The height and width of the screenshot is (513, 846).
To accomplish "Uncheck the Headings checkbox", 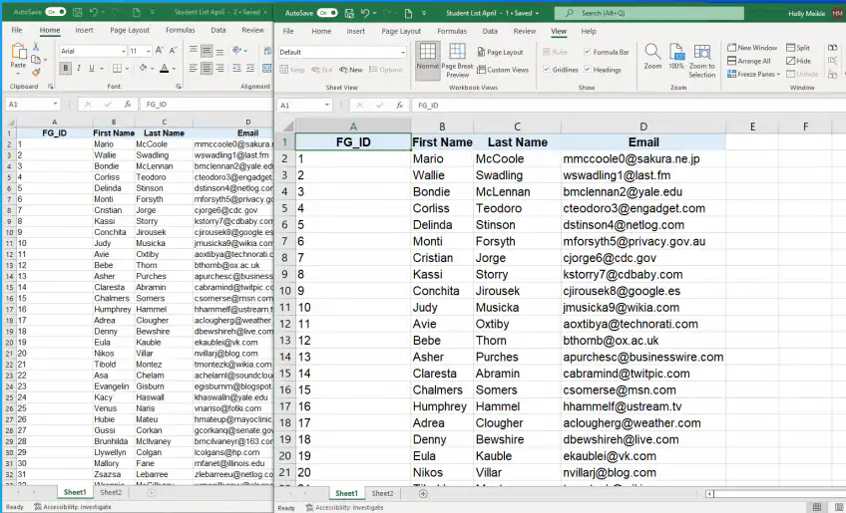I will 587,70.
